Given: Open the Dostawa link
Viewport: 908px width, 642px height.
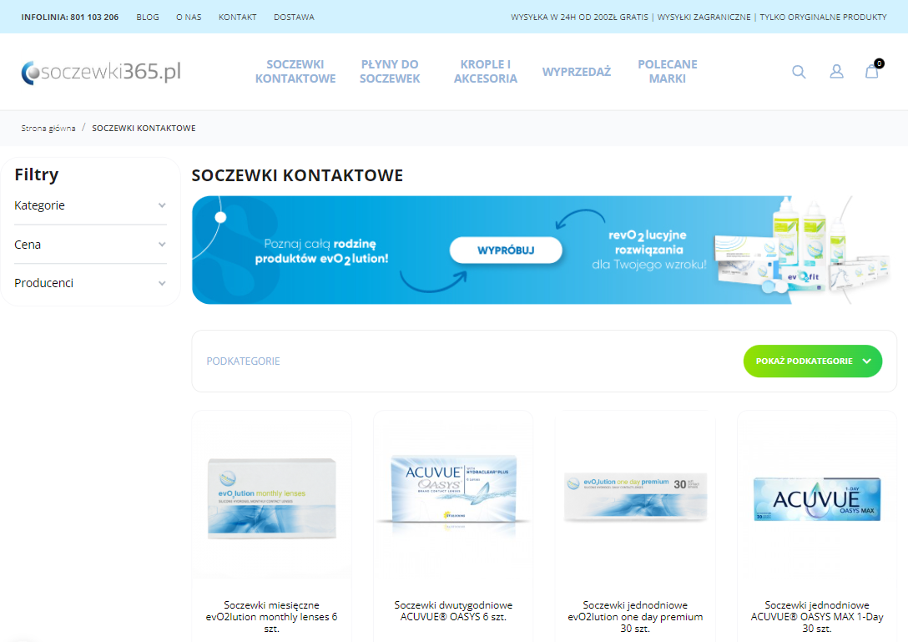Looking at the screenshot, I should pos(294,18).
